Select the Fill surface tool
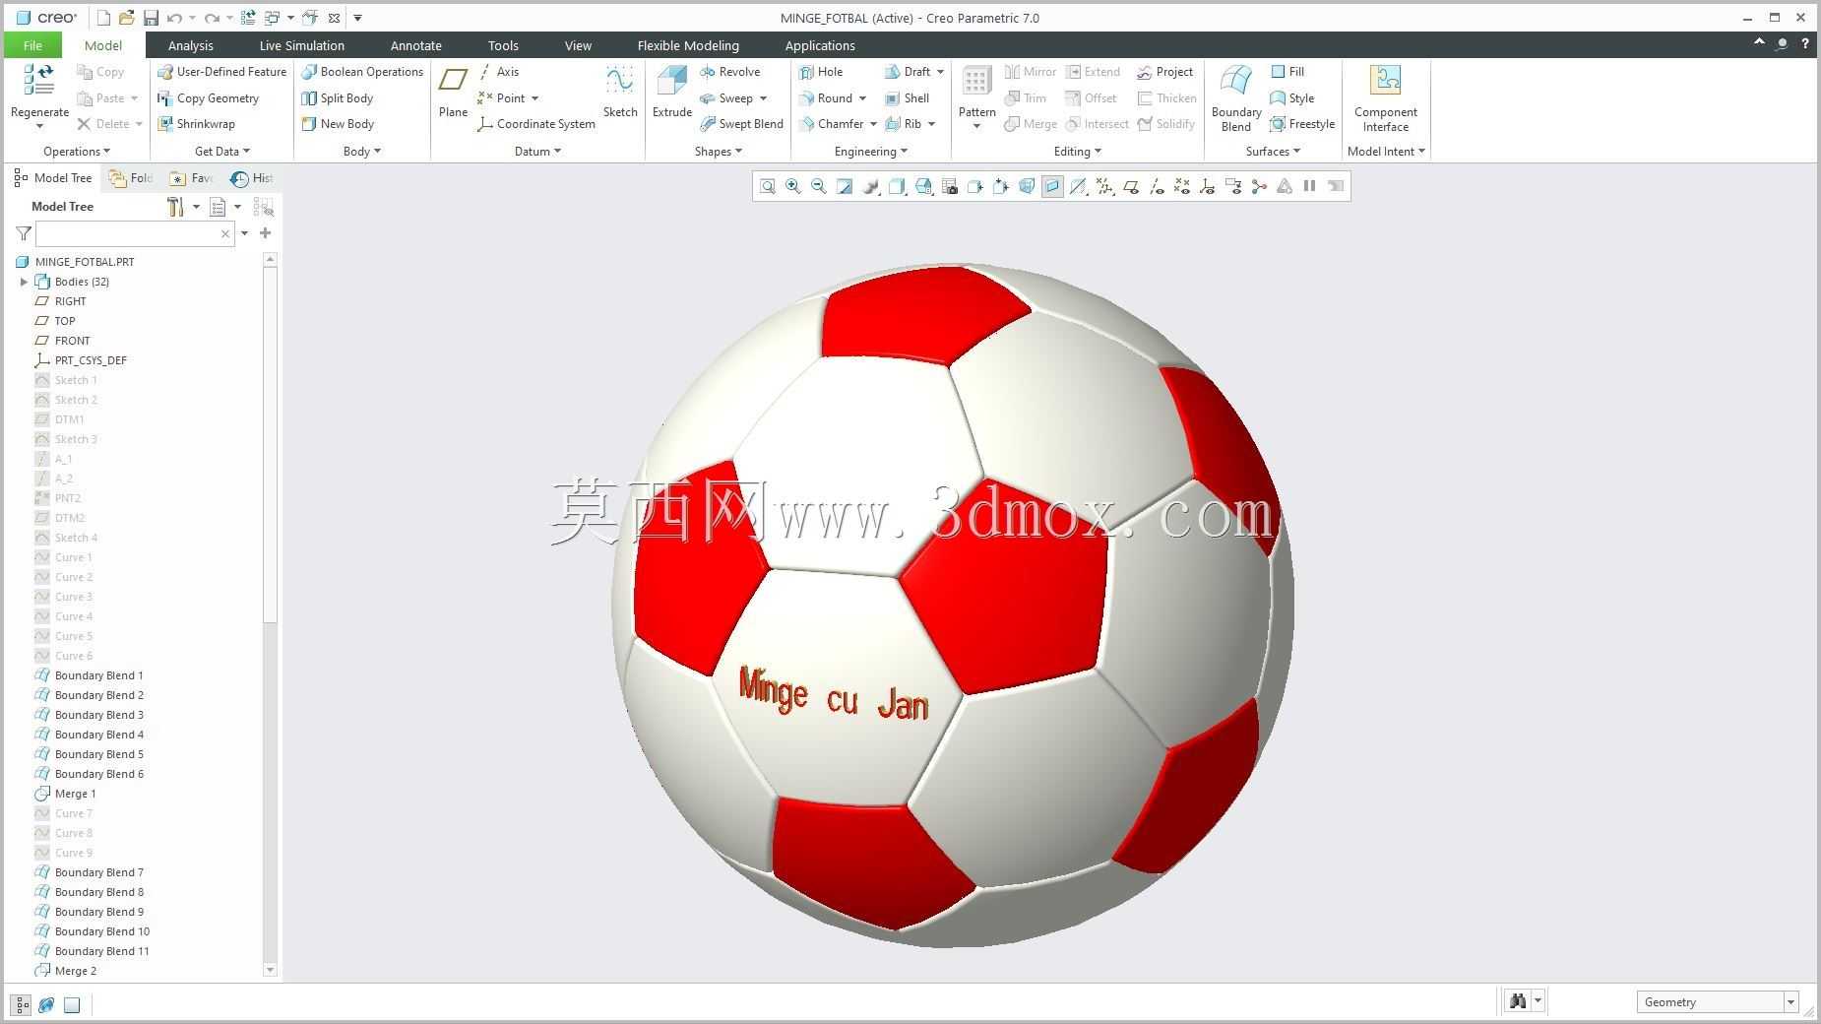1821x1024 pixels. click(1287, 72)
